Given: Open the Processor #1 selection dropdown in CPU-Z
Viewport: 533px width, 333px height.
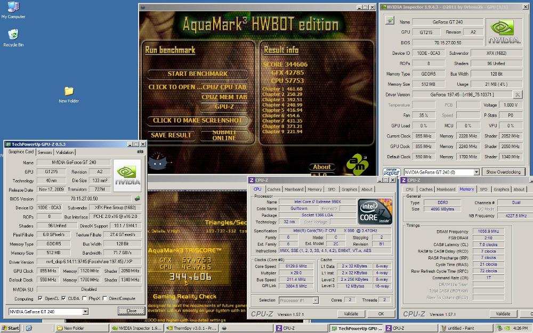Looking at the screenshot, I should point(316,300).
